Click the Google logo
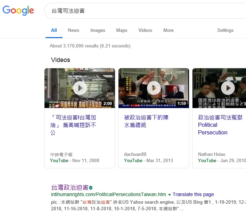This screenshot has width=246, height=212. click(18, 10)
